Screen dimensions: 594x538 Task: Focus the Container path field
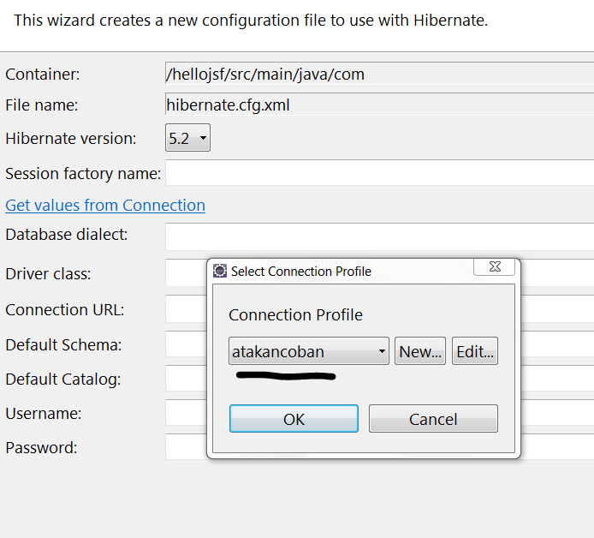(379, 74)
